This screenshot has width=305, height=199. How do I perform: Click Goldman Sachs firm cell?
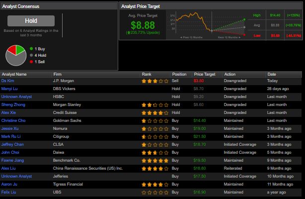(x=67, y=121)
